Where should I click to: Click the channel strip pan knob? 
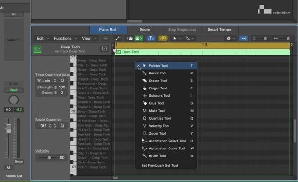[14, 100]
